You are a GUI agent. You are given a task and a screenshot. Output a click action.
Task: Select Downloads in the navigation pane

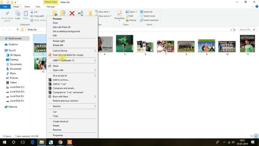15,69
